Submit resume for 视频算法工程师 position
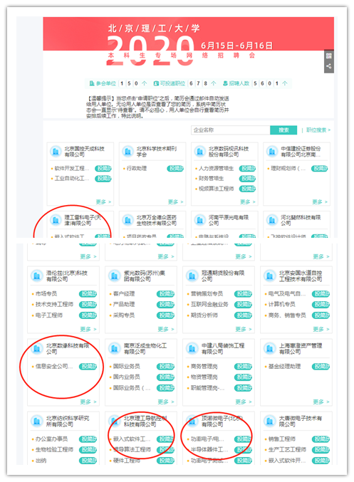This screenshot has height=482, width=354. (247, 189)
